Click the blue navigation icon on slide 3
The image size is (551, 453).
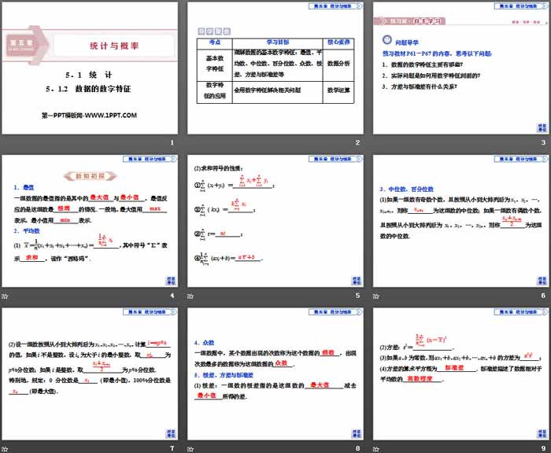pyautogui.click(x=541, y=127)
